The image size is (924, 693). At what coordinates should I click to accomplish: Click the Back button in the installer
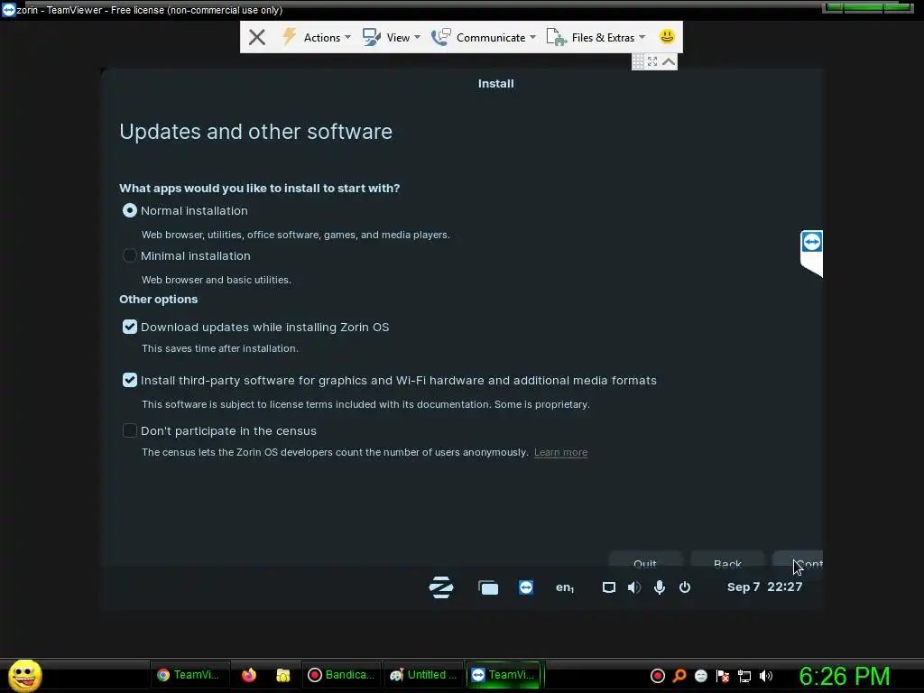click(x=728, y=560)
